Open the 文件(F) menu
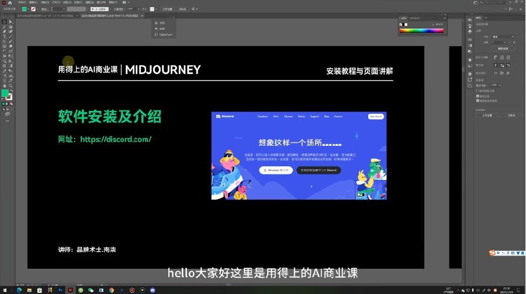The height and width of the screenshot is (294, 526). (x=22, y=2)
